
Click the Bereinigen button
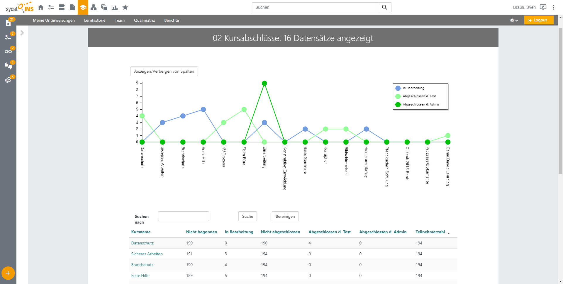285,216
